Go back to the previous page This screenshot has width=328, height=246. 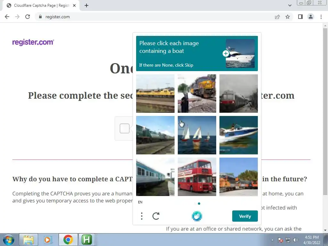pyautogui.click(x=7, y=17)
